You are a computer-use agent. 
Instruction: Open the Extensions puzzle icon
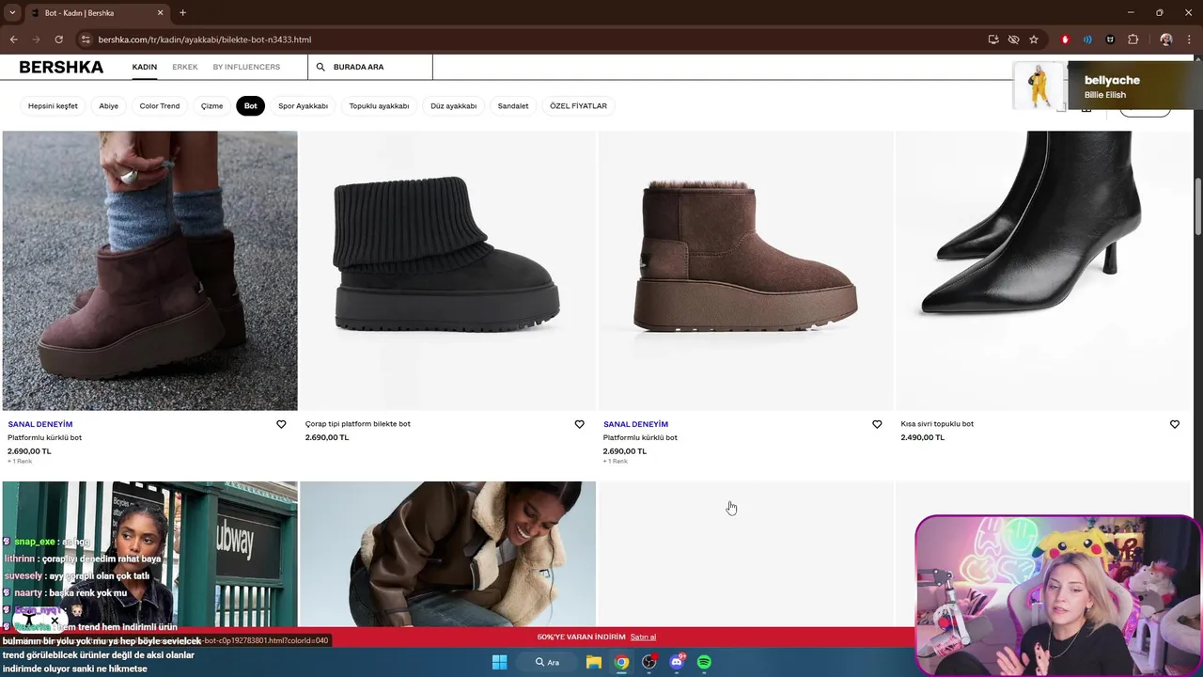tap(1133, 39)
